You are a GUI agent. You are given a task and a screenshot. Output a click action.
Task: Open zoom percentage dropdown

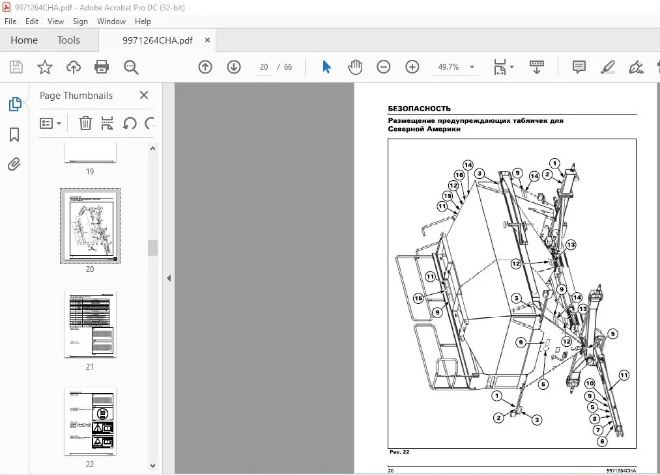pos(472,67)
